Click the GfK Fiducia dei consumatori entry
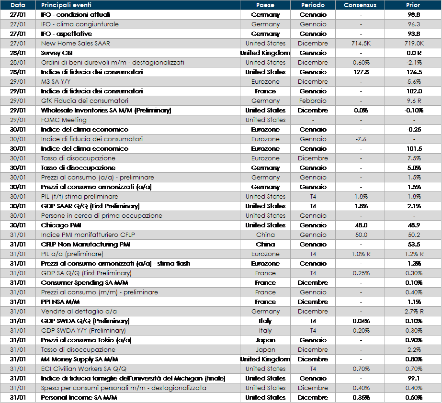This screenshot has height=403, width=442. pyautogui.click(x=84, y=101)
